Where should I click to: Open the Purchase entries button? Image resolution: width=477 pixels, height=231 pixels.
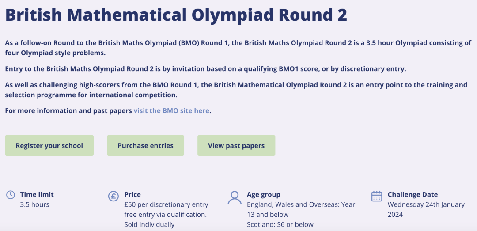click(145, 145)
